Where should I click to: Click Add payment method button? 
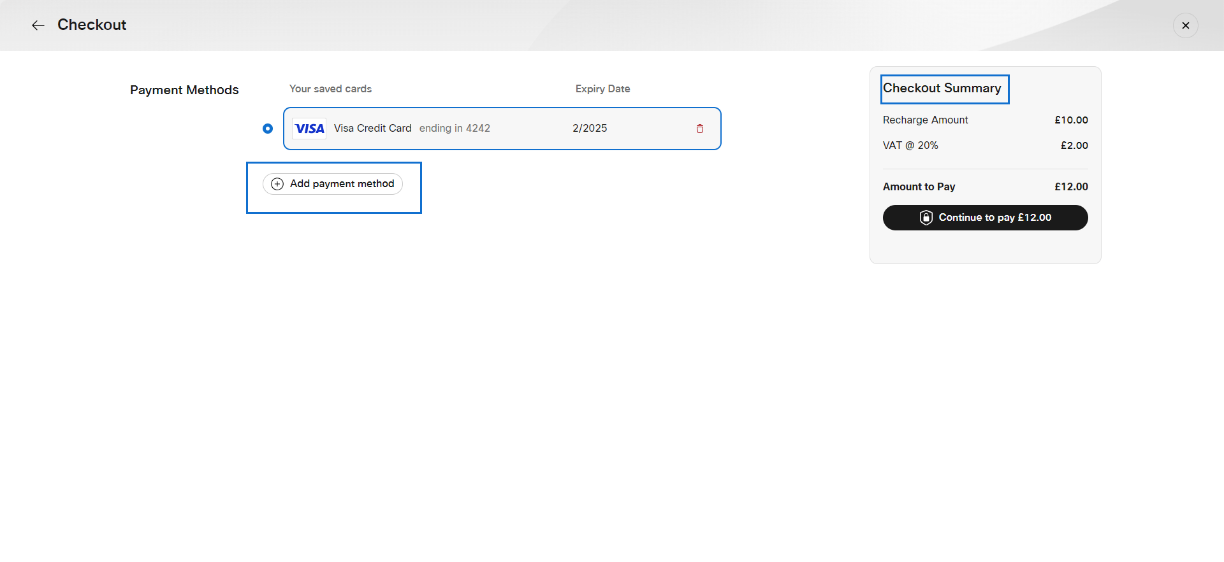point(333,184)
